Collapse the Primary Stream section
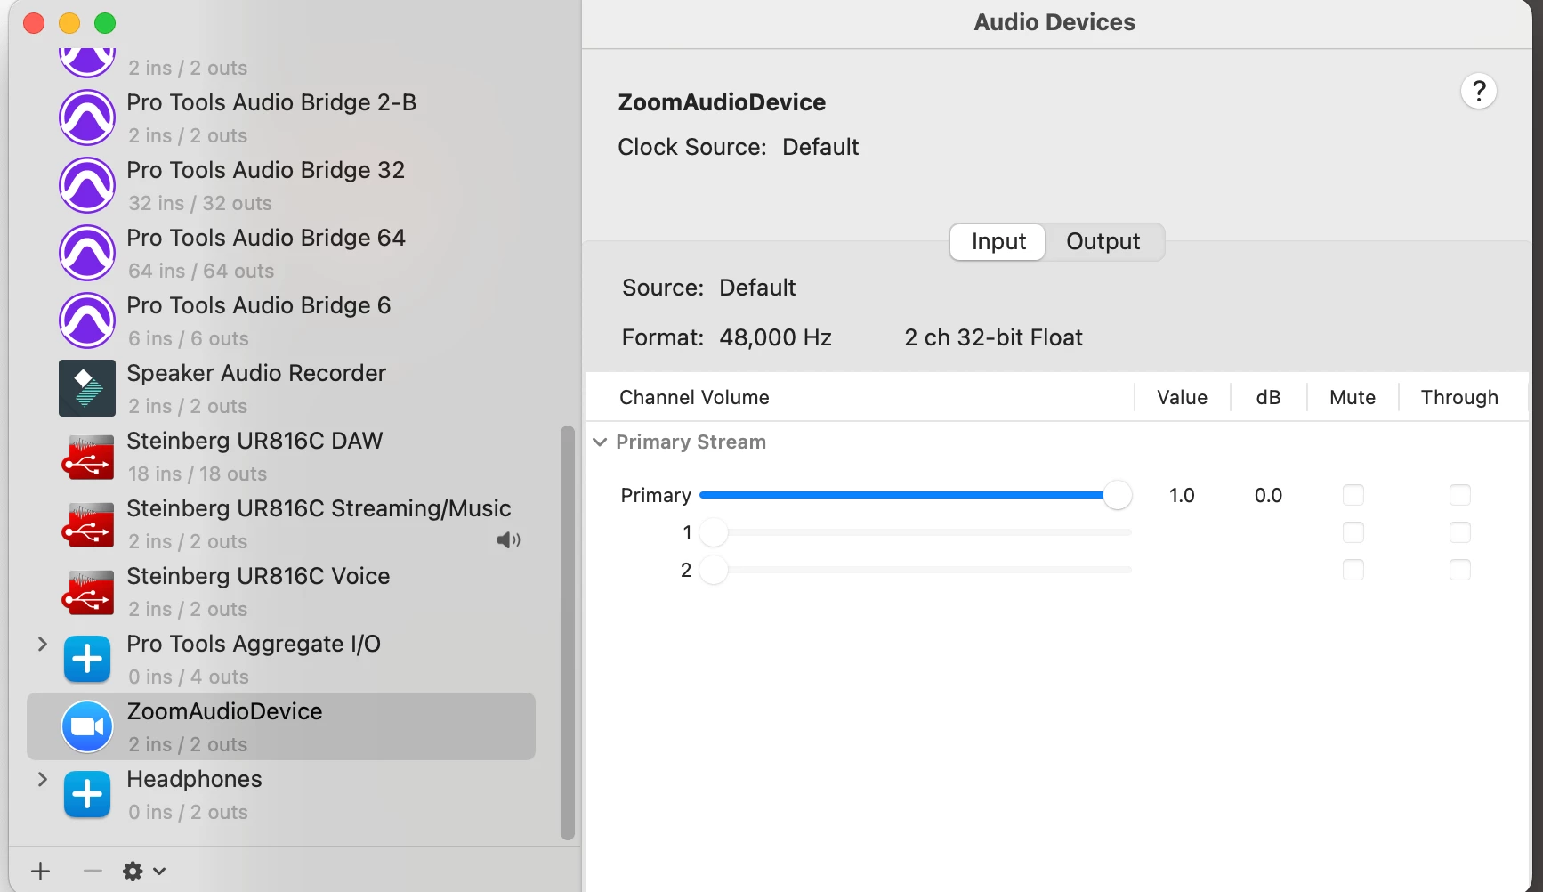Viewport: 1543px width, 892px height. pos(601,442)
